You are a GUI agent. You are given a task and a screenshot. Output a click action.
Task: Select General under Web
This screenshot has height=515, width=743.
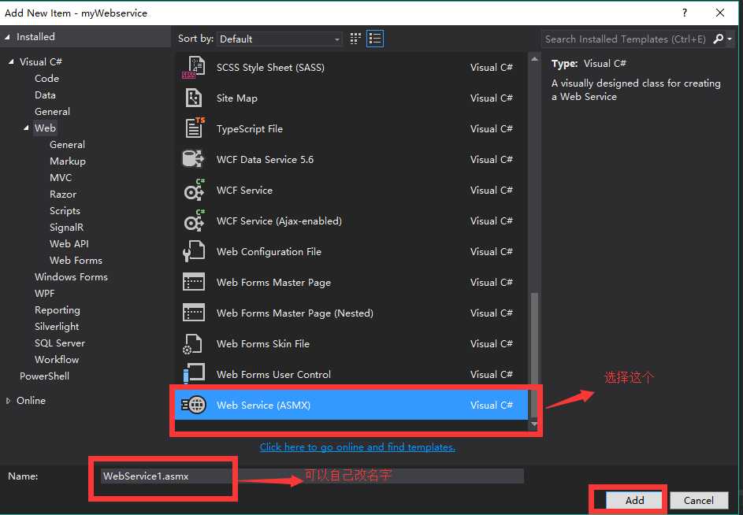[67, 145]
